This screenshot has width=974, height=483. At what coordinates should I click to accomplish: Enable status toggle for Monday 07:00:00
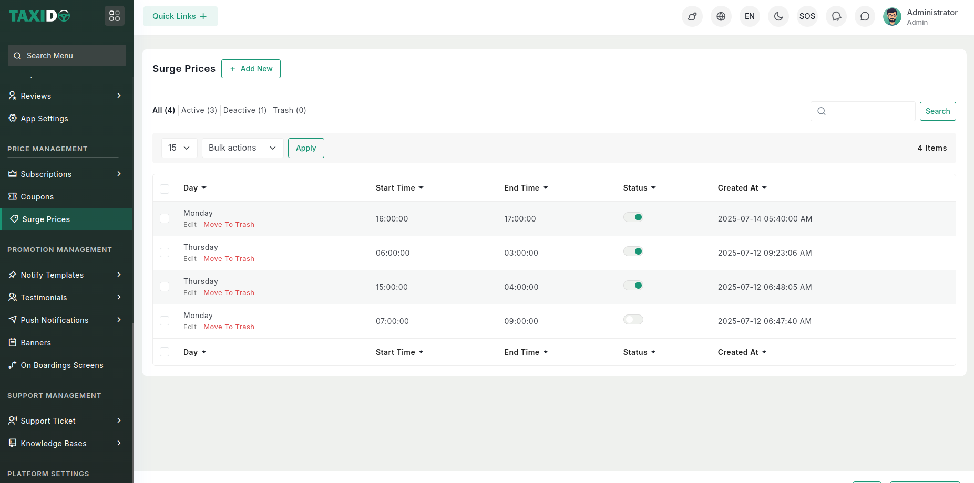(633, 320)
